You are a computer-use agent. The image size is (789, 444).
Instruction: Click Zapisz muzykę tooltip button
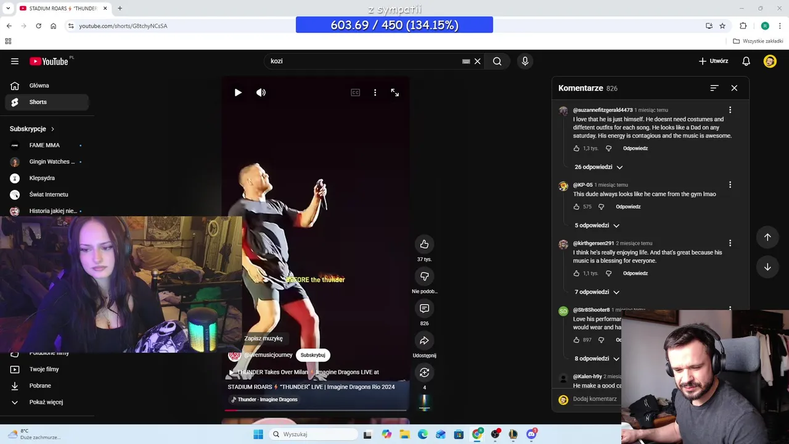263,339
